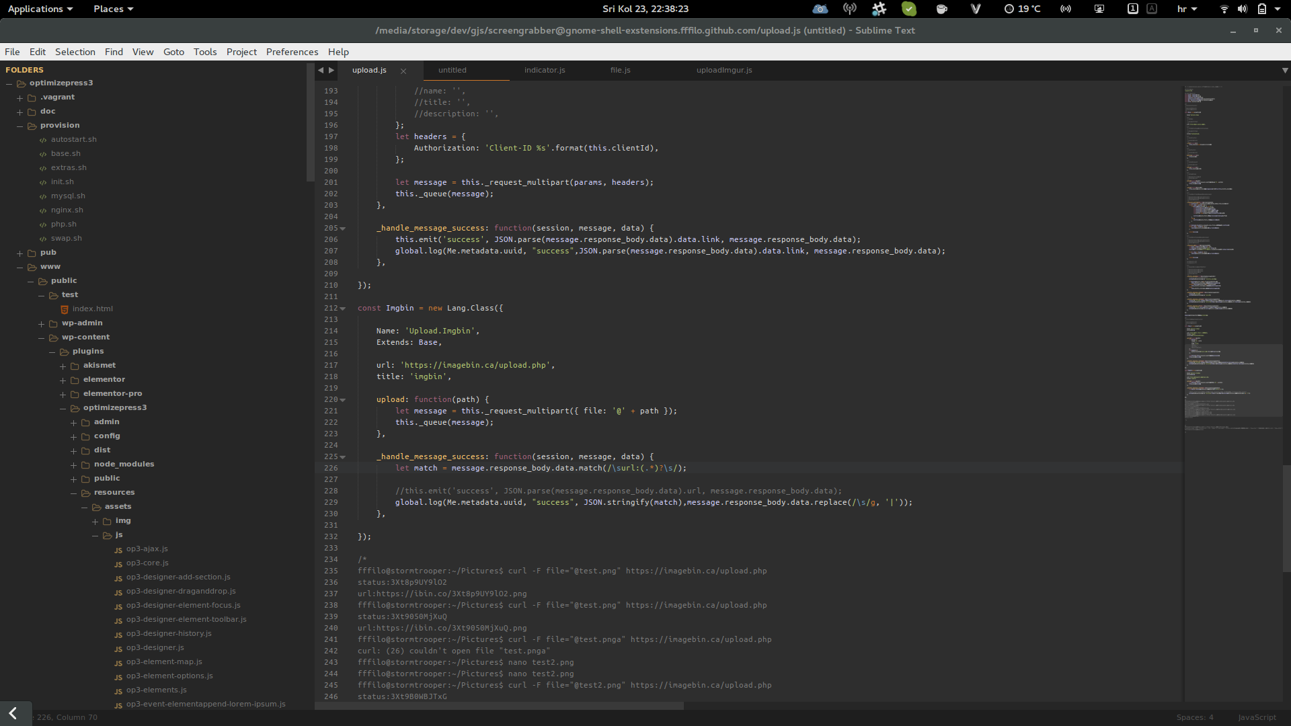This screenshot has height=726, width=1291.
Task: Open the hr keyboard layout dropdown
Action: 1187,9
